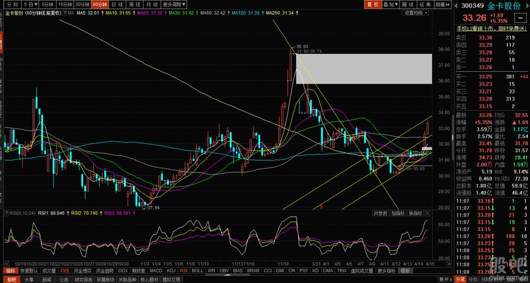Click the MA5 up arrow indicator

click(102, 13)
